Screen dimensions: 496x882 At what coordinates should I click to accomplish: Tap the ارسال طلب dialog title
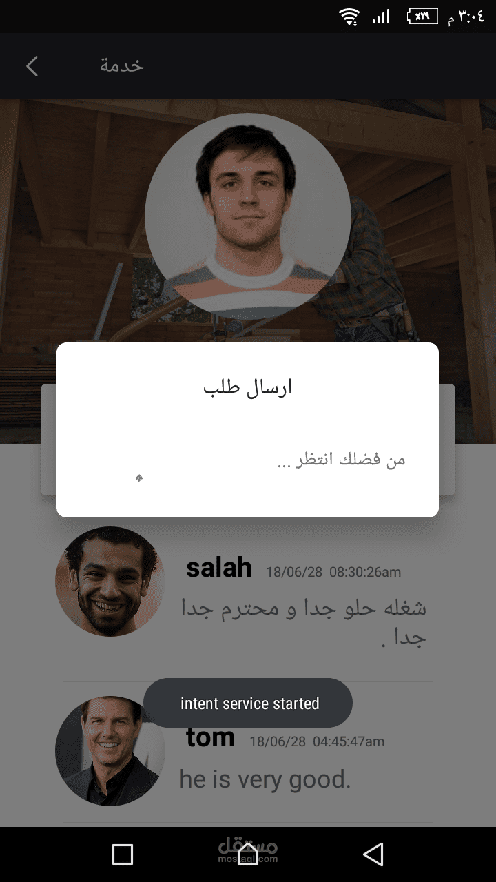[247, 387]
